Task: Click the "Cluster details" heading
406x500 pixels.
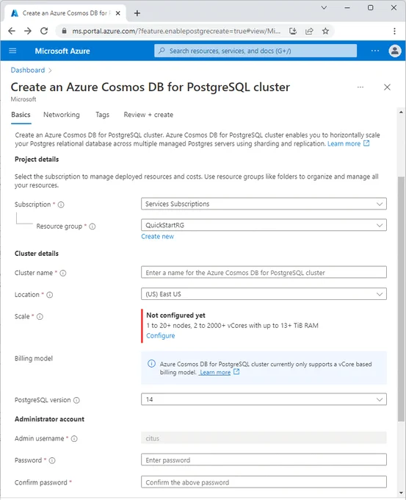Action: click(x=37, y=254)
